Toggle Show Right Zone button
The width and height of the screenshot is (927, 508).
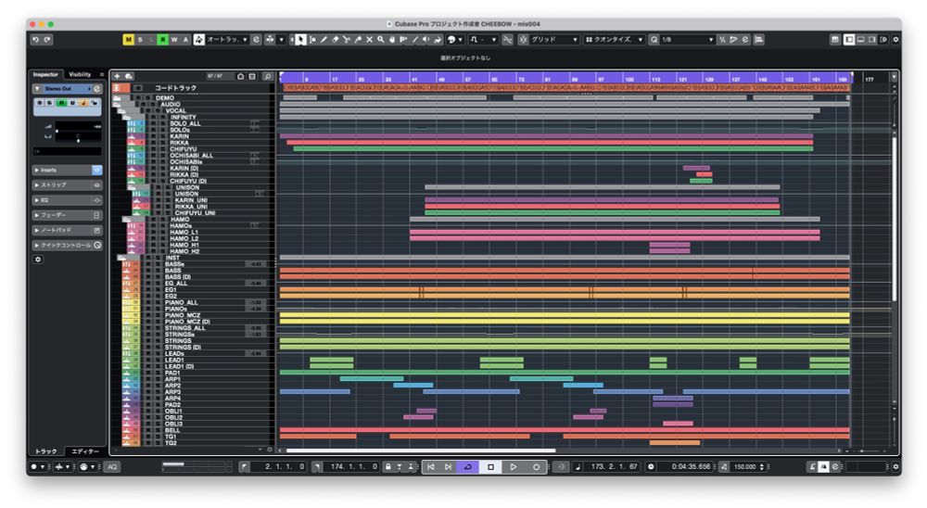(x=872, y=40)
